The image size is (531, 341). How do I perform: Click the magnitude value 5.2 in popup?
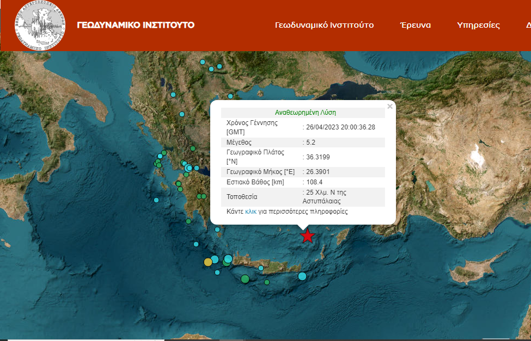pos(311,142)
